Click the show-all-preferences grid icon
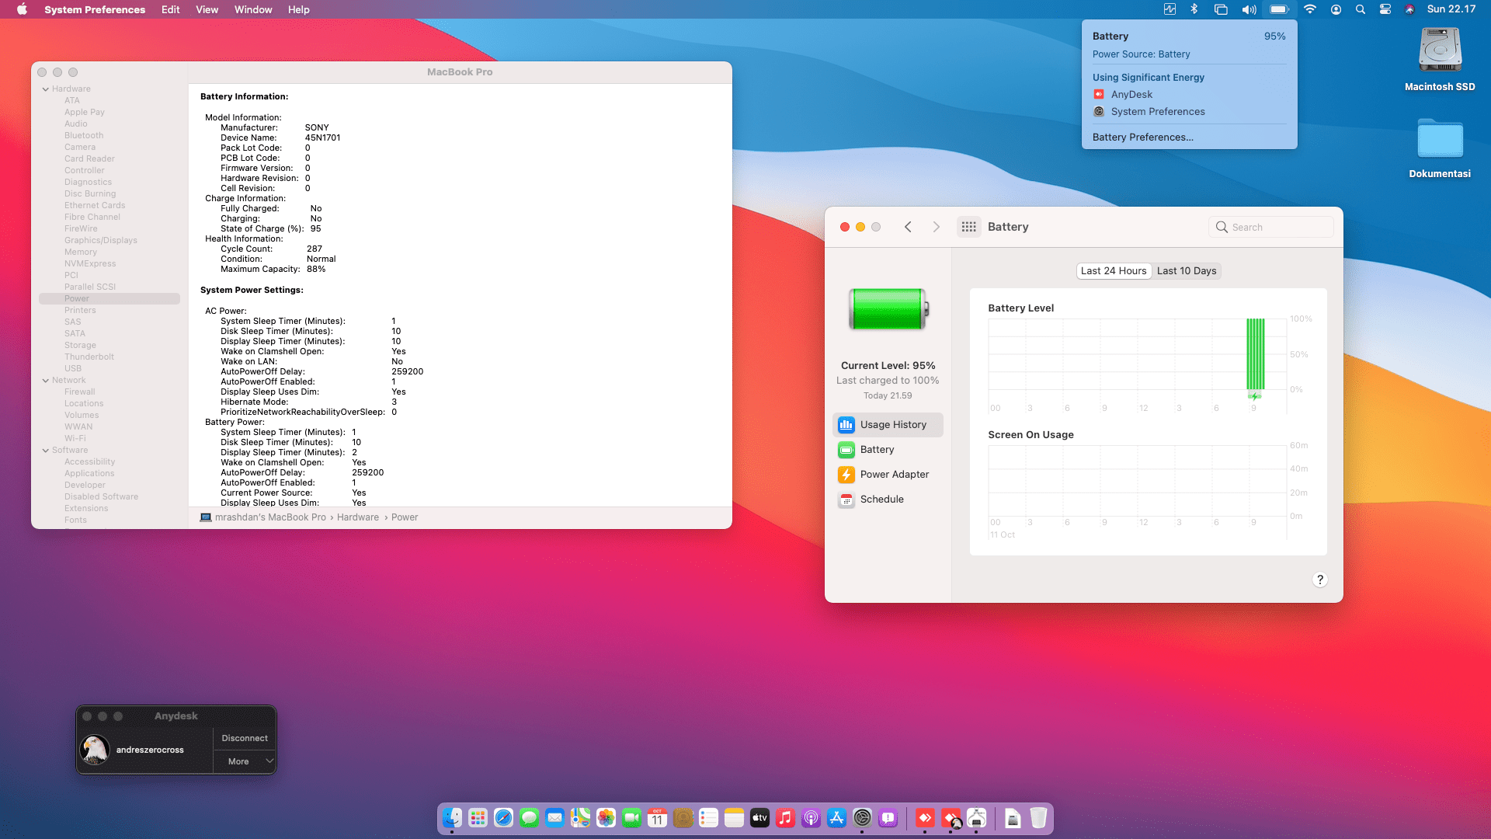 click(968, 226)
